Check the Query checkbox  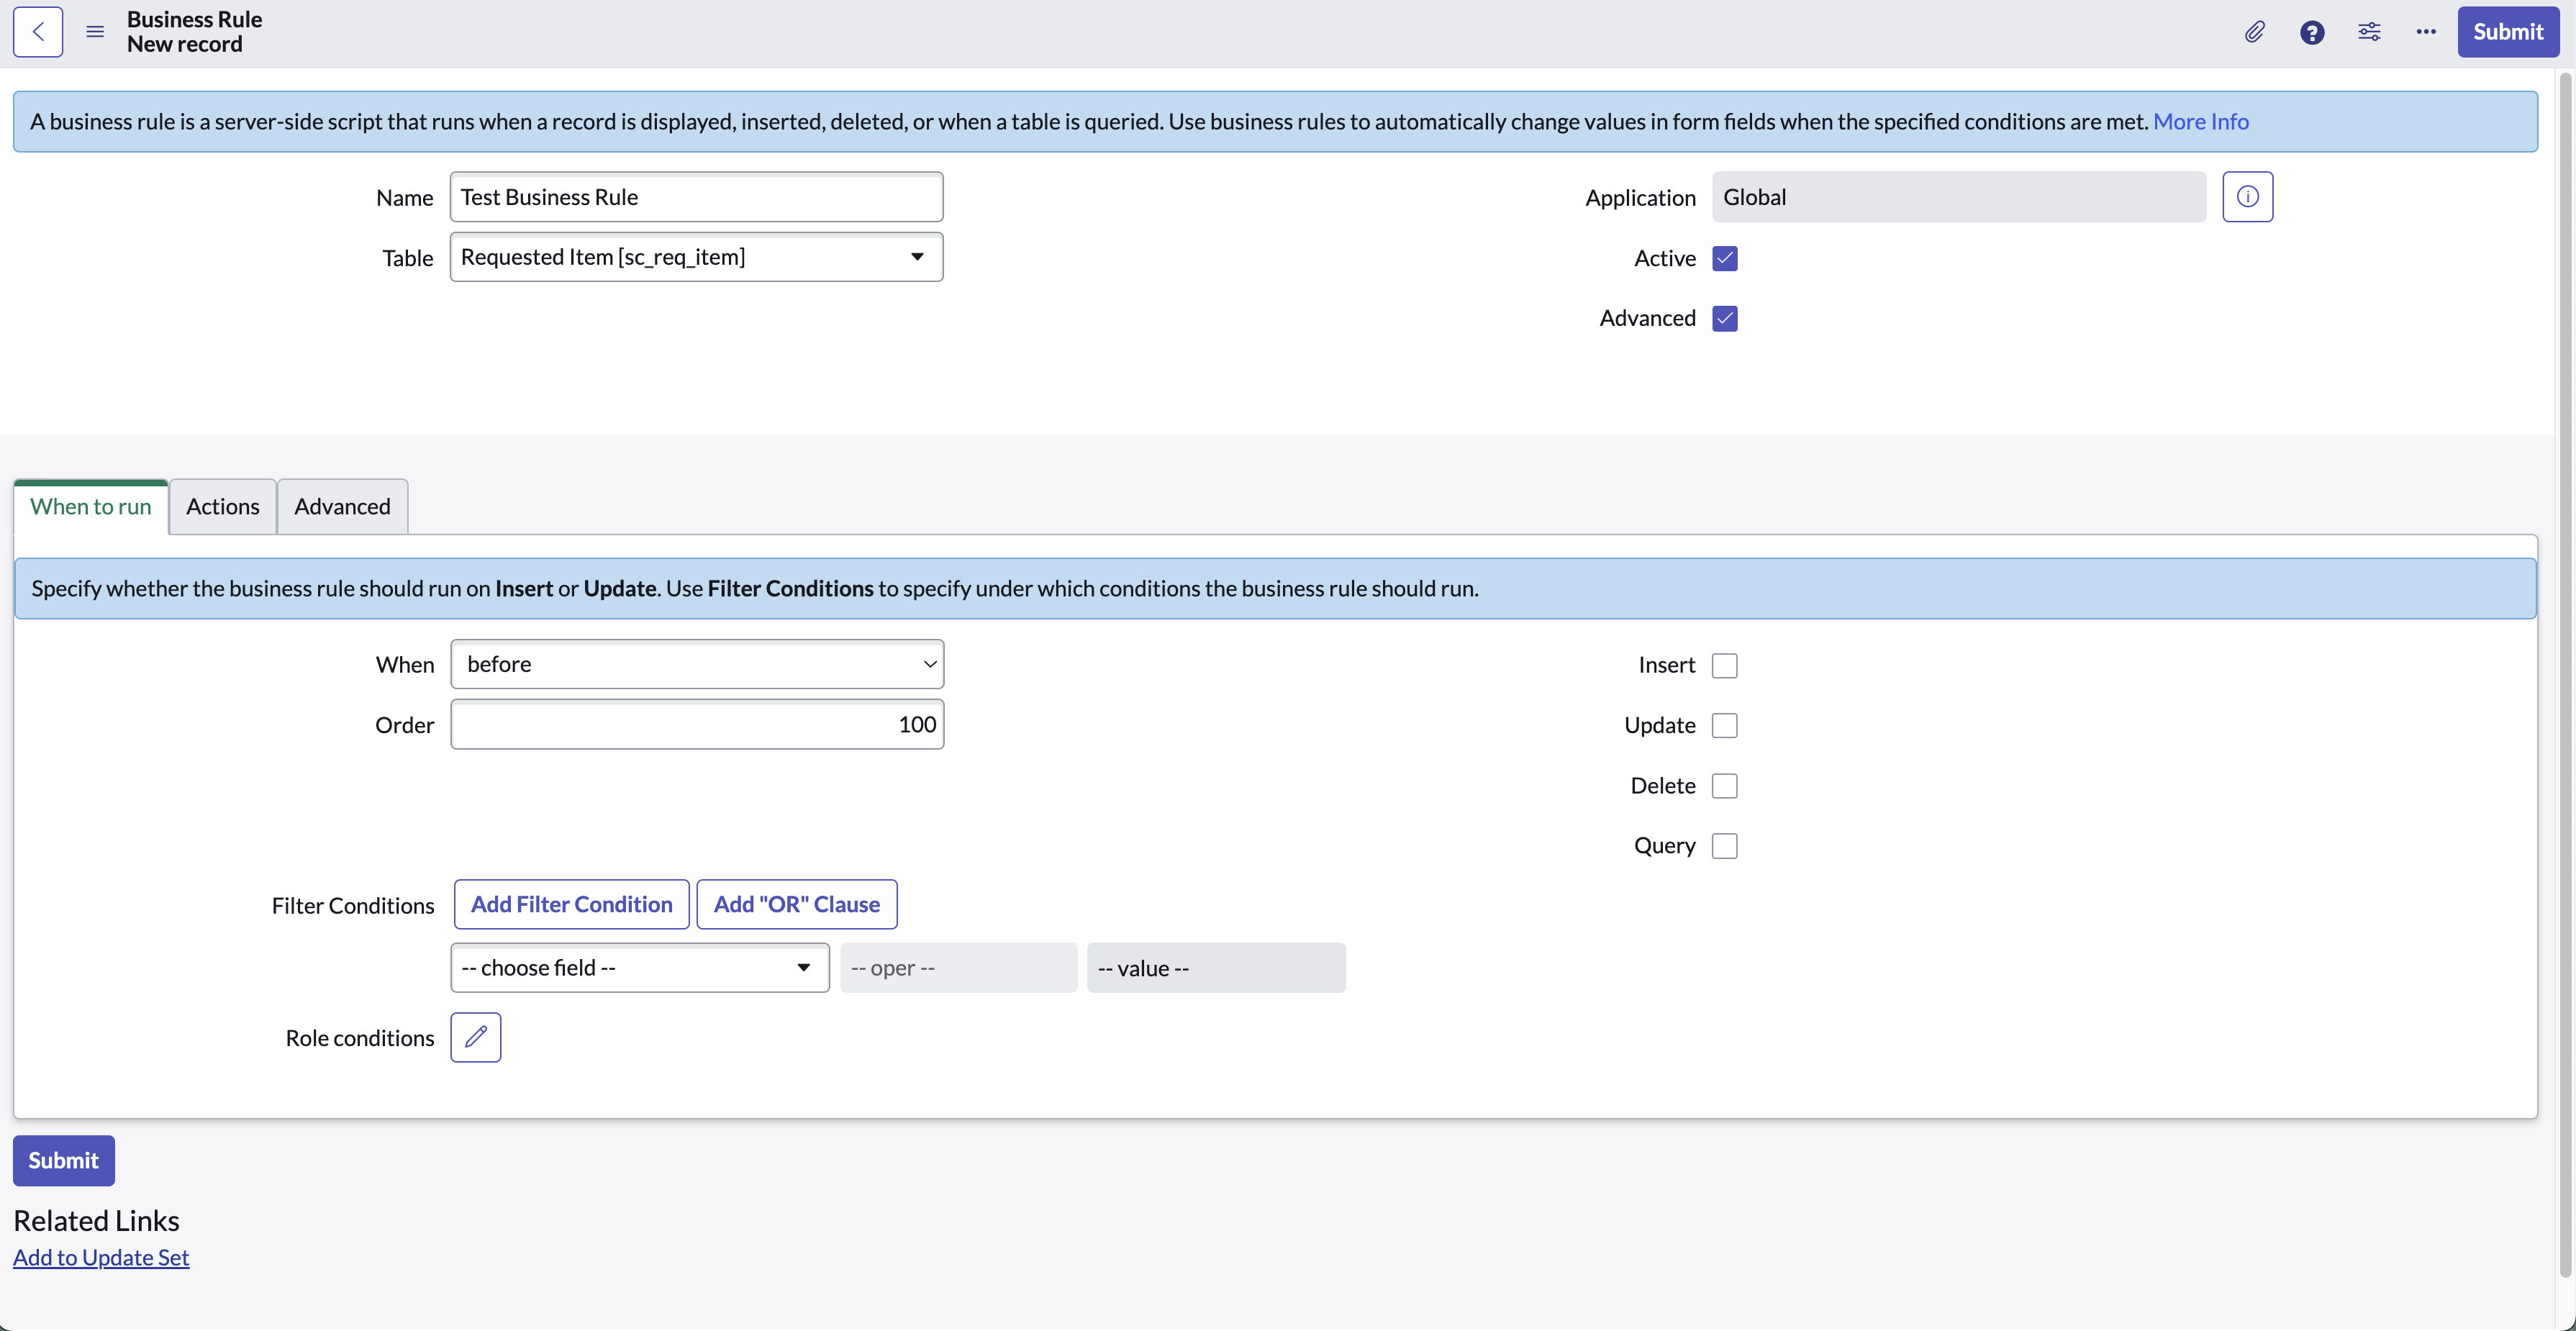[1725, 845]
